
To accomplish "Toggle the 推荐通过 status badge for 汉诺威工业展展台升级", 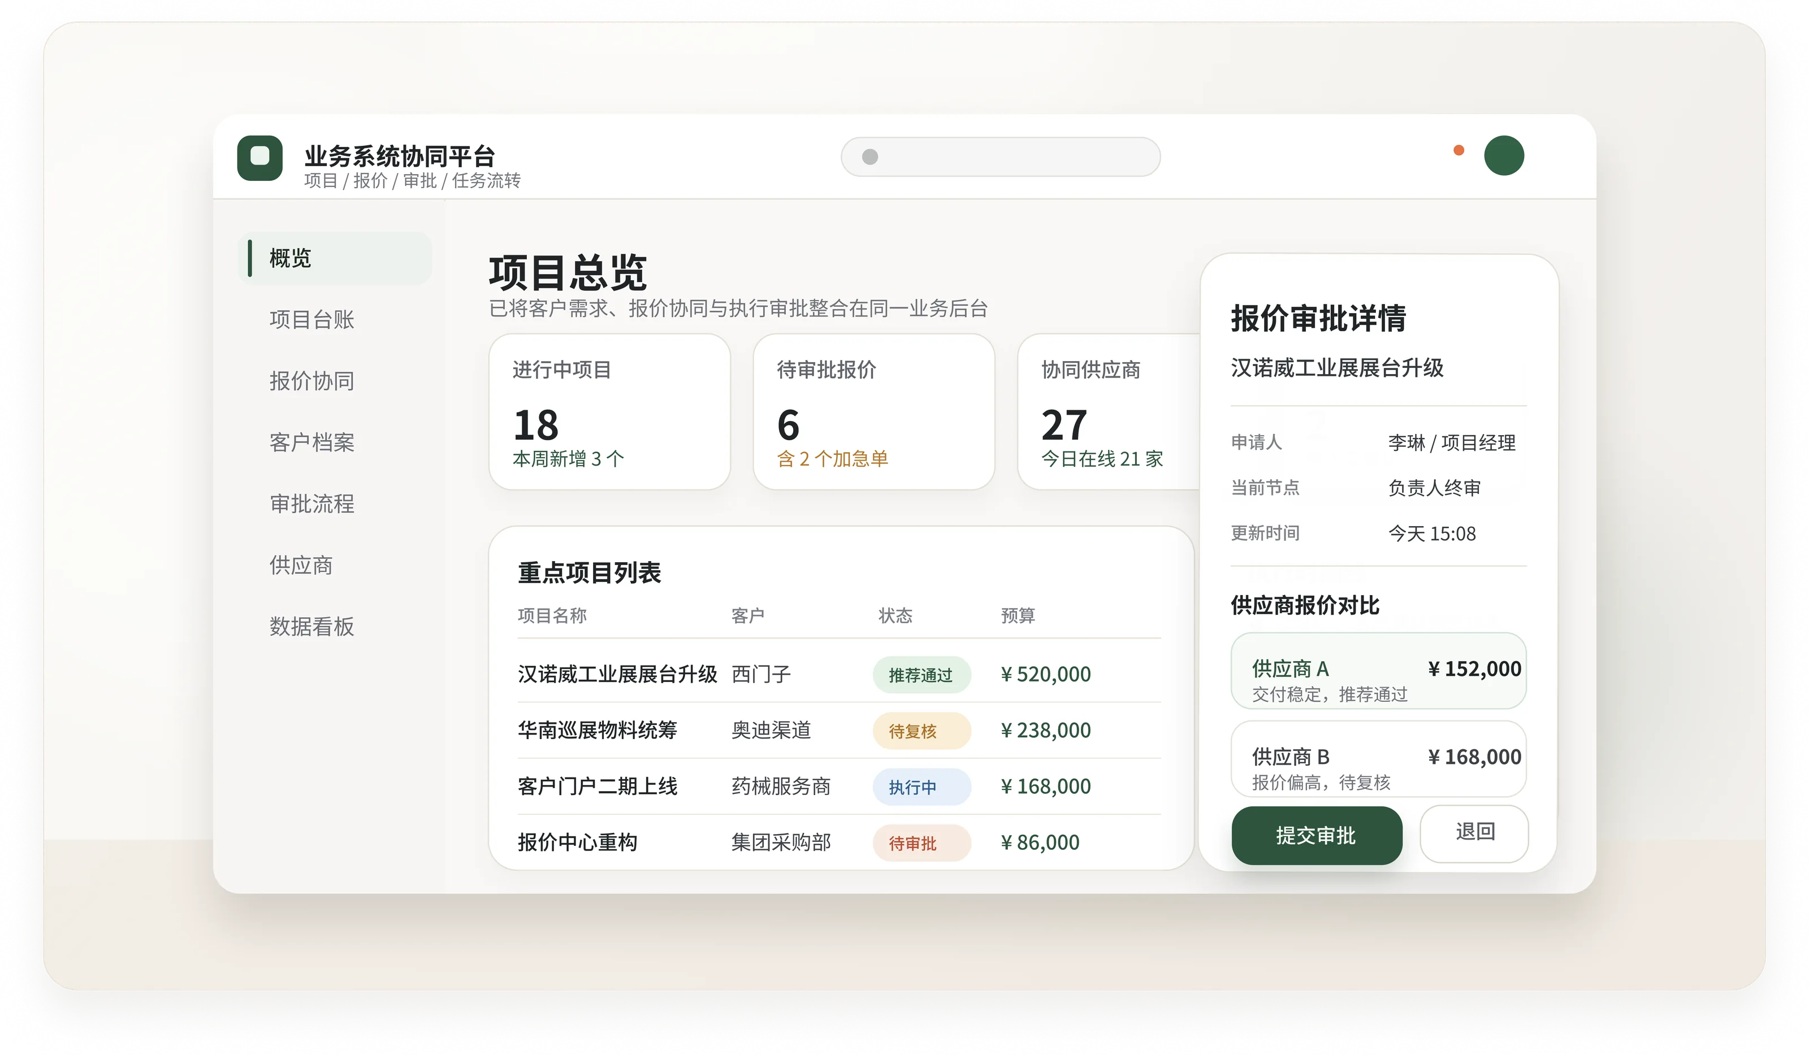I will click(921, 675).
